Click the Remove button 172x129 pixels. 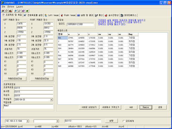pos(146,107)
